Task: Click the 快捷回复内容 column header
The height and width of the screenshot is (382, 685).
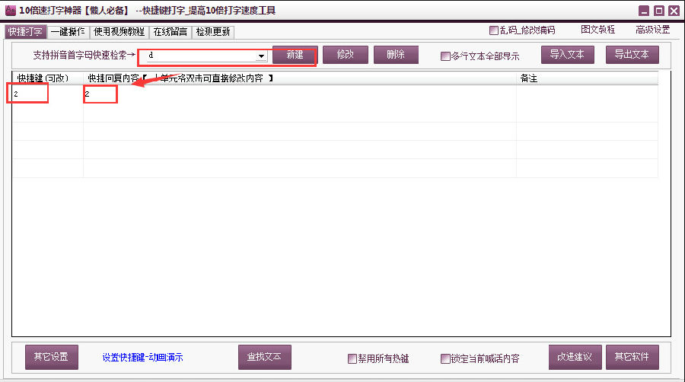Action: [300, 78]
